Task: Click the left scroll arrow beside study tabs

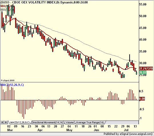Action: tap(2, 122)
